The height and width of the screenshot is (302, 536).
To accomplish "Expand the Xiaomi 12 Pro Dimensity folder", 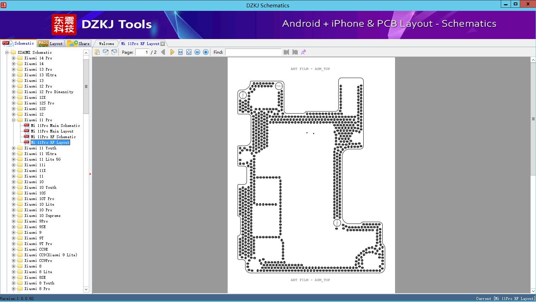I will [x=14, y=92].
